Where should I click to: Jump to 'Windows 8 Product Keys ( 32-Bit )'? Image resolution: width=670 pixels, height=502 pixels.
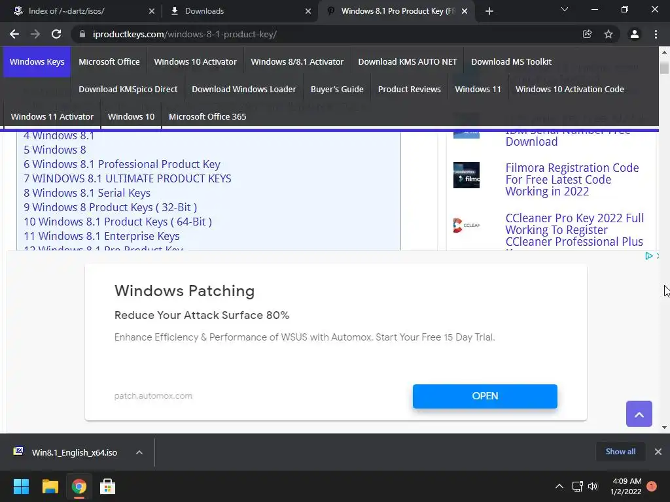[110, 207]
